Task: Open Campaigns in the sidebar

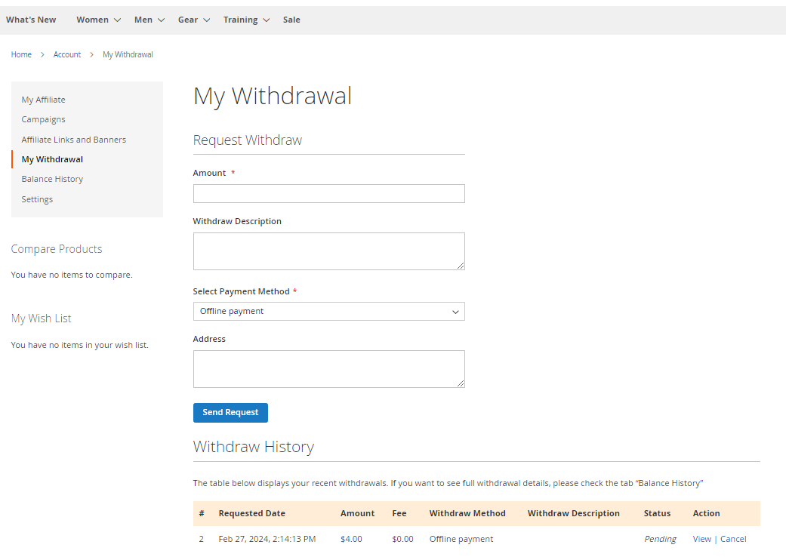Action: 43,119
